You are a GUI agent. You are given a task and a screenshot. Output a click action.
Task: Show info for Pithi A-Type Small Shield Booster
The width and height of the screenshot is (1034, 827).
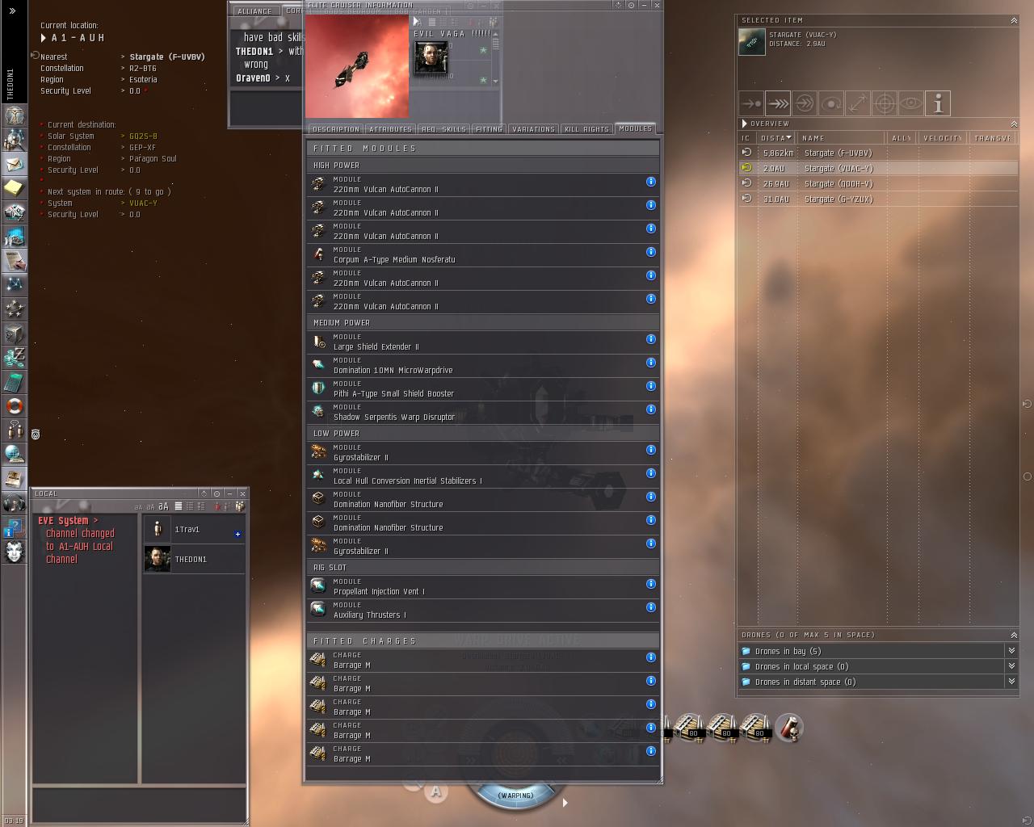pyautogui.click(x=650, y=386)
